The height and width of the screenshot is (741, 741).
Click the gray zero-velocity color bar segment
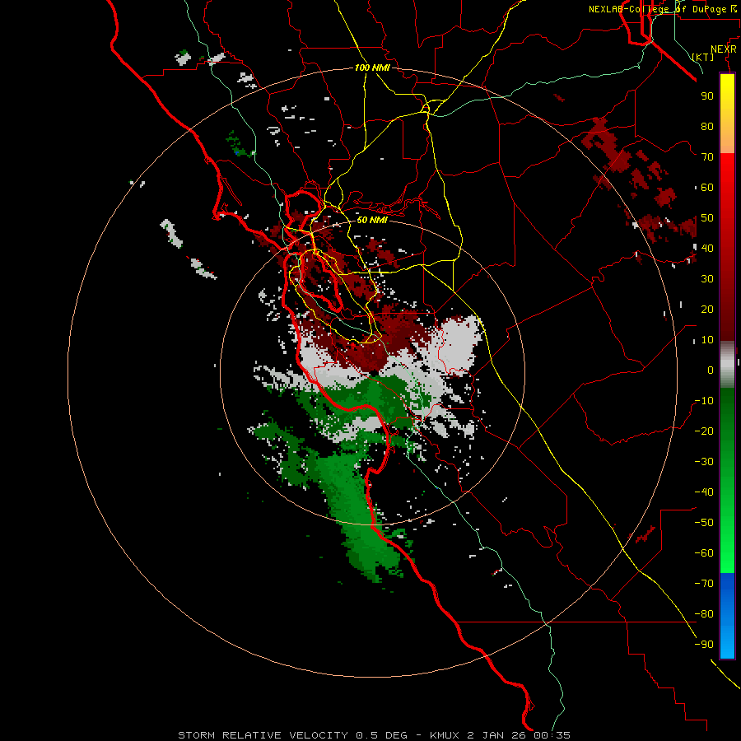click(727, 365)
